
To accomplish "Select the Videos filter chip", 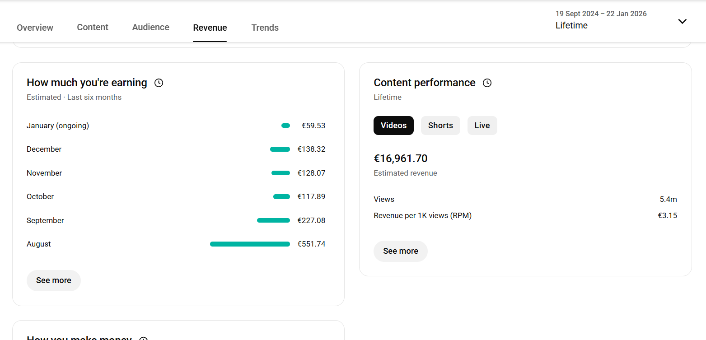I will tap(393, 126).
